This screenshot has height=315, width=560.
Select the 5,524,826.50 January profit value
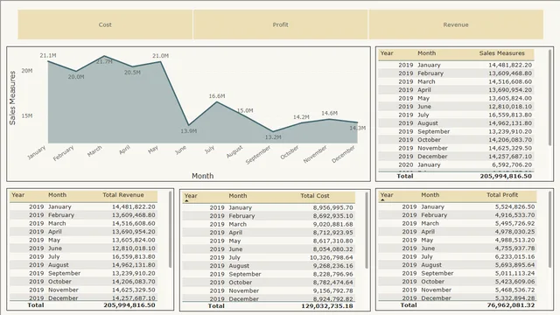(514, 206)
